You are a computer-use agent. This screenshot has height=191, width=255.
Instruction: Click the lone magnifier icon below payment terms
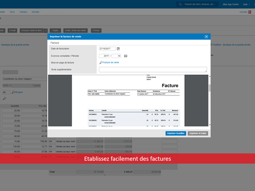coord(5,98)
